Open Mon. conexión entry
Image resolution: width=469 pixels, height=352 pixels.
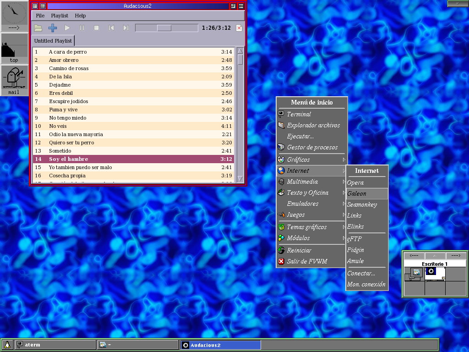click(367, 284)
